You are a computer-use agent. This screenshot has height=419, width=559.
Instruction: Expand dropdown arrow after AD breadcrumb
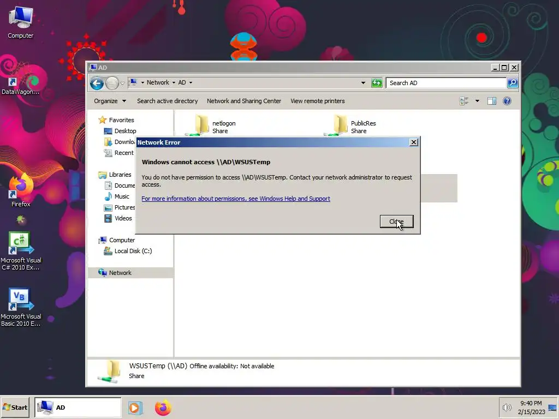pyautogui.click(x=191, y=83)
